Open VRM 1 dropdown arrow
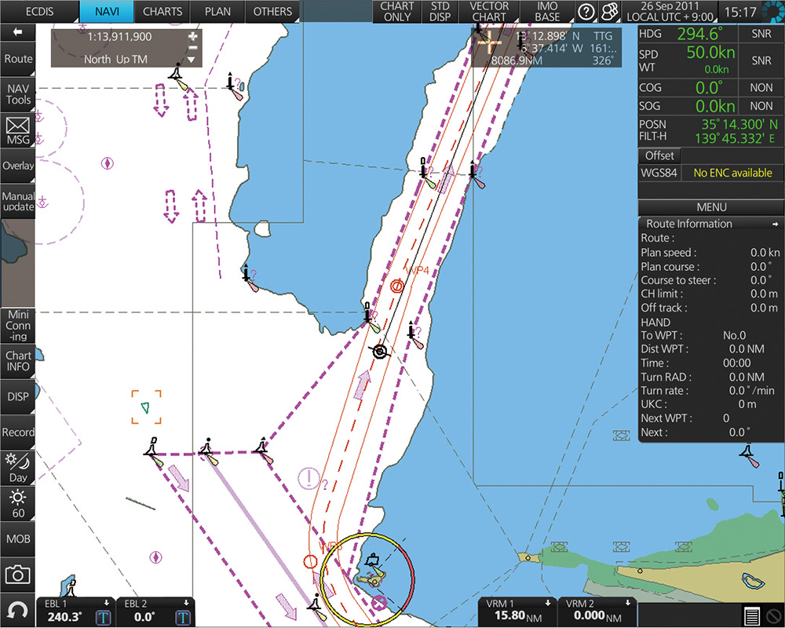The width and height of the screenshot is (785, 628). (548, 603)
